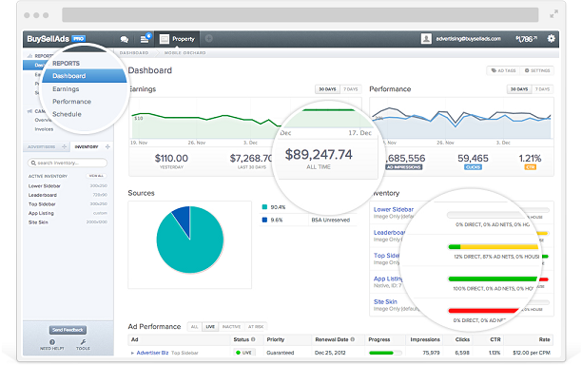Click the account balance in header
The width and height of the screenshot is (582, 365).
point(526,39)
